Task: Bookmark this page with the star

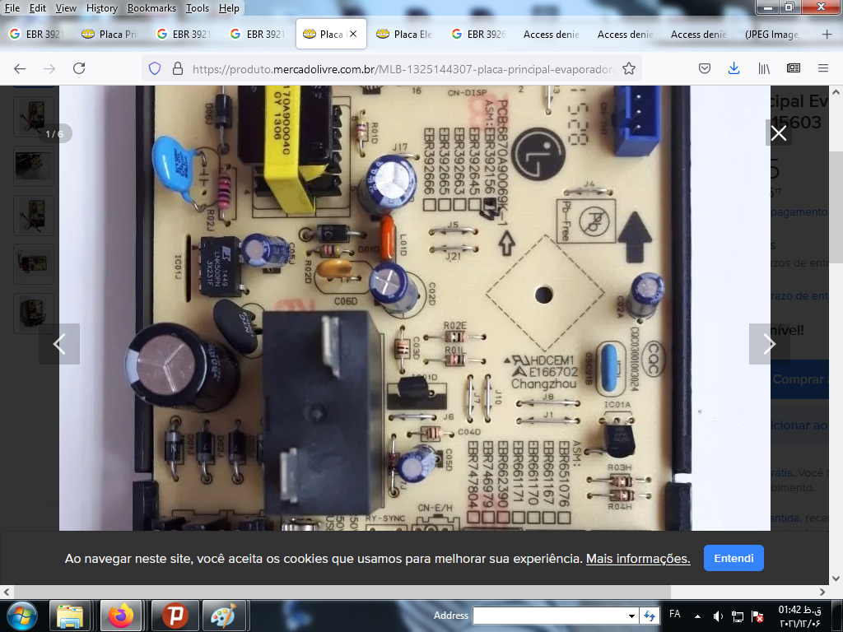Action: [629, 68]
